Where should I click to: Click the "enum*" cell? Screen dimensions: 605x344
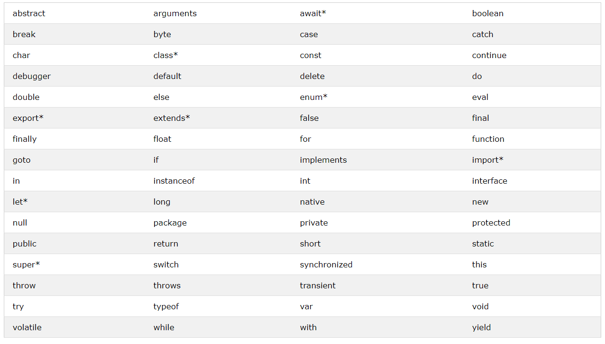313,97
